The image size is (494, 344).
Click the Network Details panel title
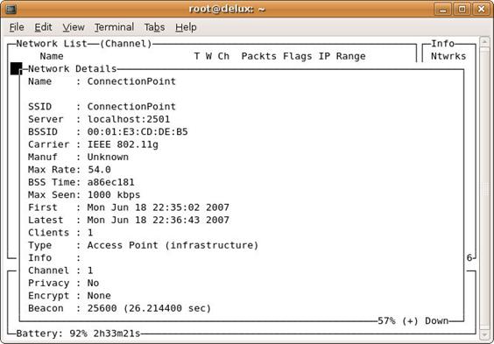click(73, 68)
